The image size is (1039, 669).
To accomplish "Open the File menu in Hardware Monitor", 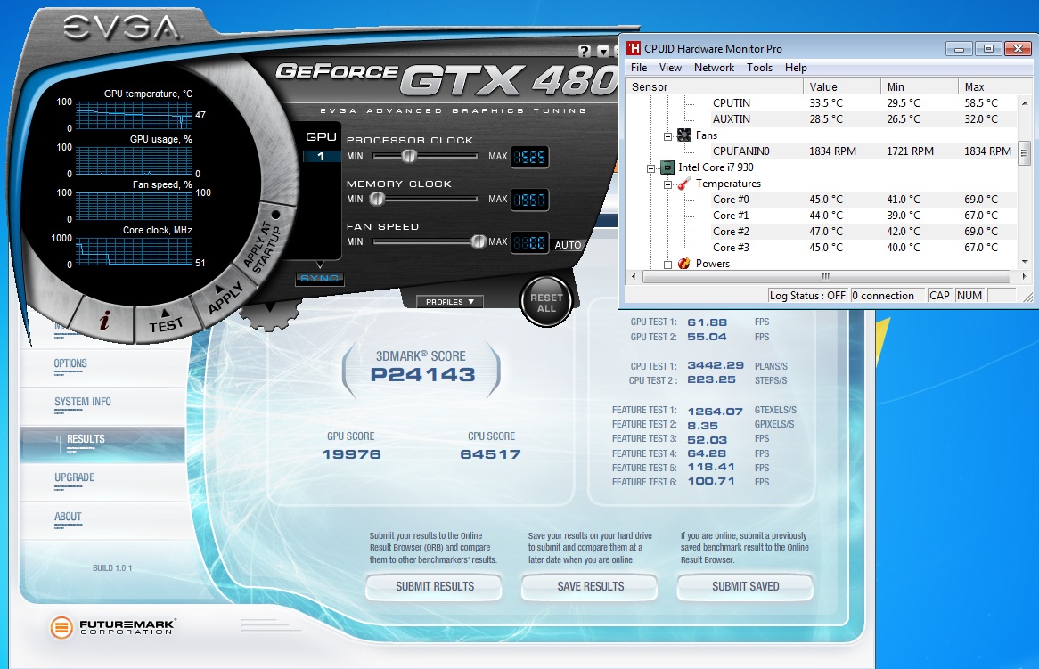I will click(639, 68).
